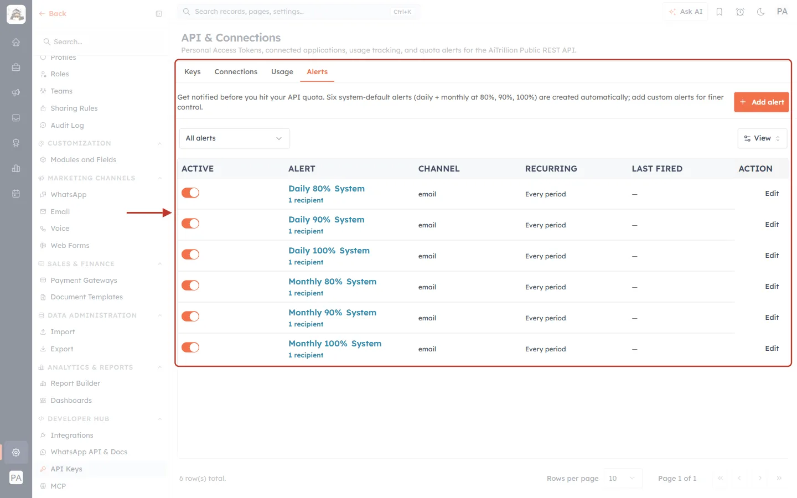Turn off the Monthly 90% System alert
797x498 pixels.
pyautogui.click(x=190, y=317)
